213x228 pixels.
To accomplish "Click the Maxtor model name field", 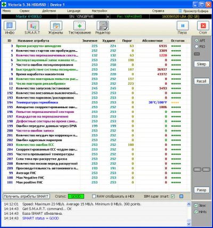I will click(29, 17).
